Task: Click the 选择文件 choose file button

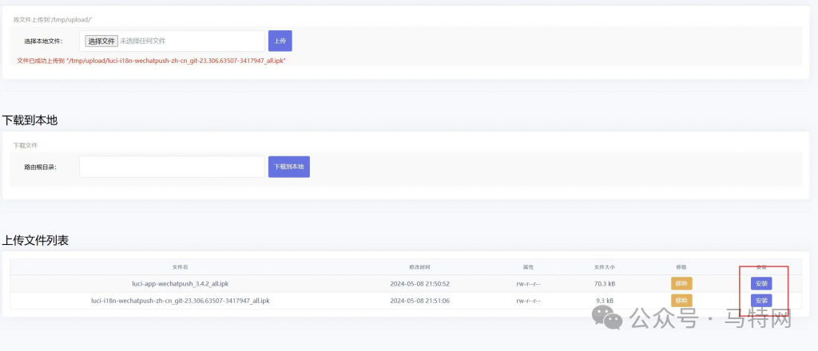Action: click(101, 41)
